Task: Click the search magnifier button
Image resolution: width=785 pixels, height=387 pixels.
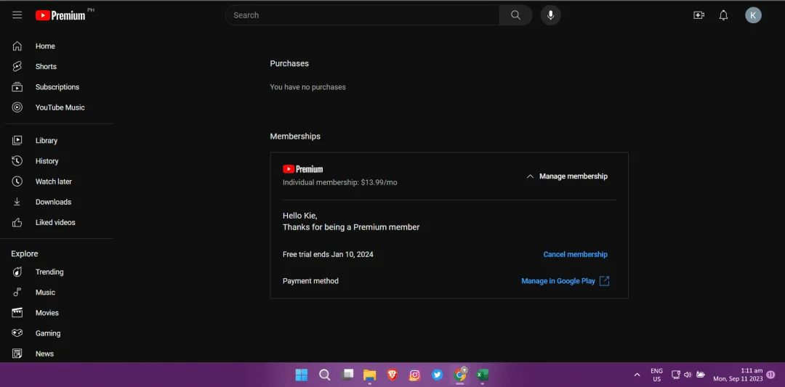Action: coord(515,15)
